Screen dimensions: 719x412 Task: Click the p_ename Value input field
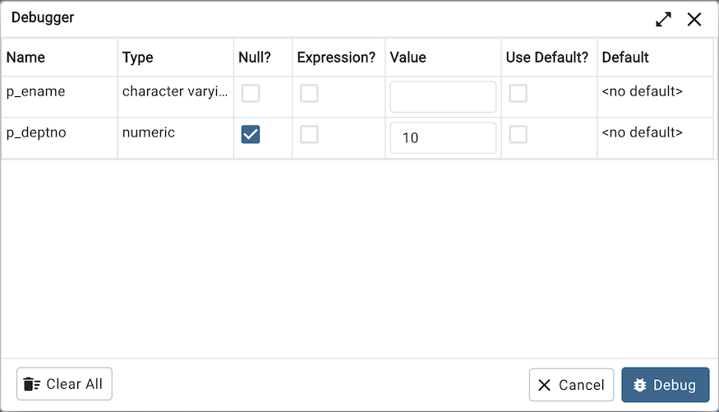[443, 97]
